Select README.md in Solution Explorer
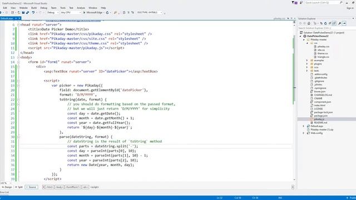The width and height of the screenshot is (356, 200). (x=320, y=123)
